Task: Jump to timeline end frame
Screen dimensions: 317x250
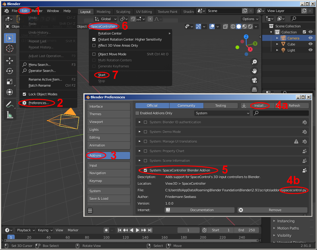Action: coord(150,230)
